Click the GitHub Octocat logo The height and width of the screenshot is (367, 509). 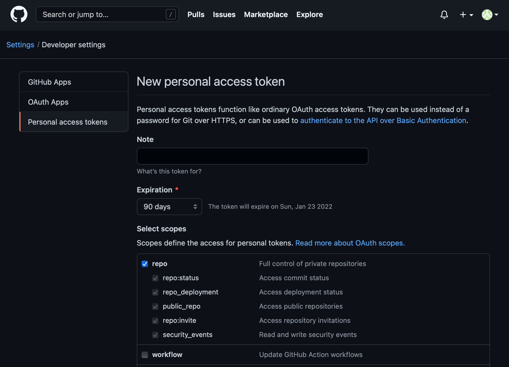tap(19, 14)
